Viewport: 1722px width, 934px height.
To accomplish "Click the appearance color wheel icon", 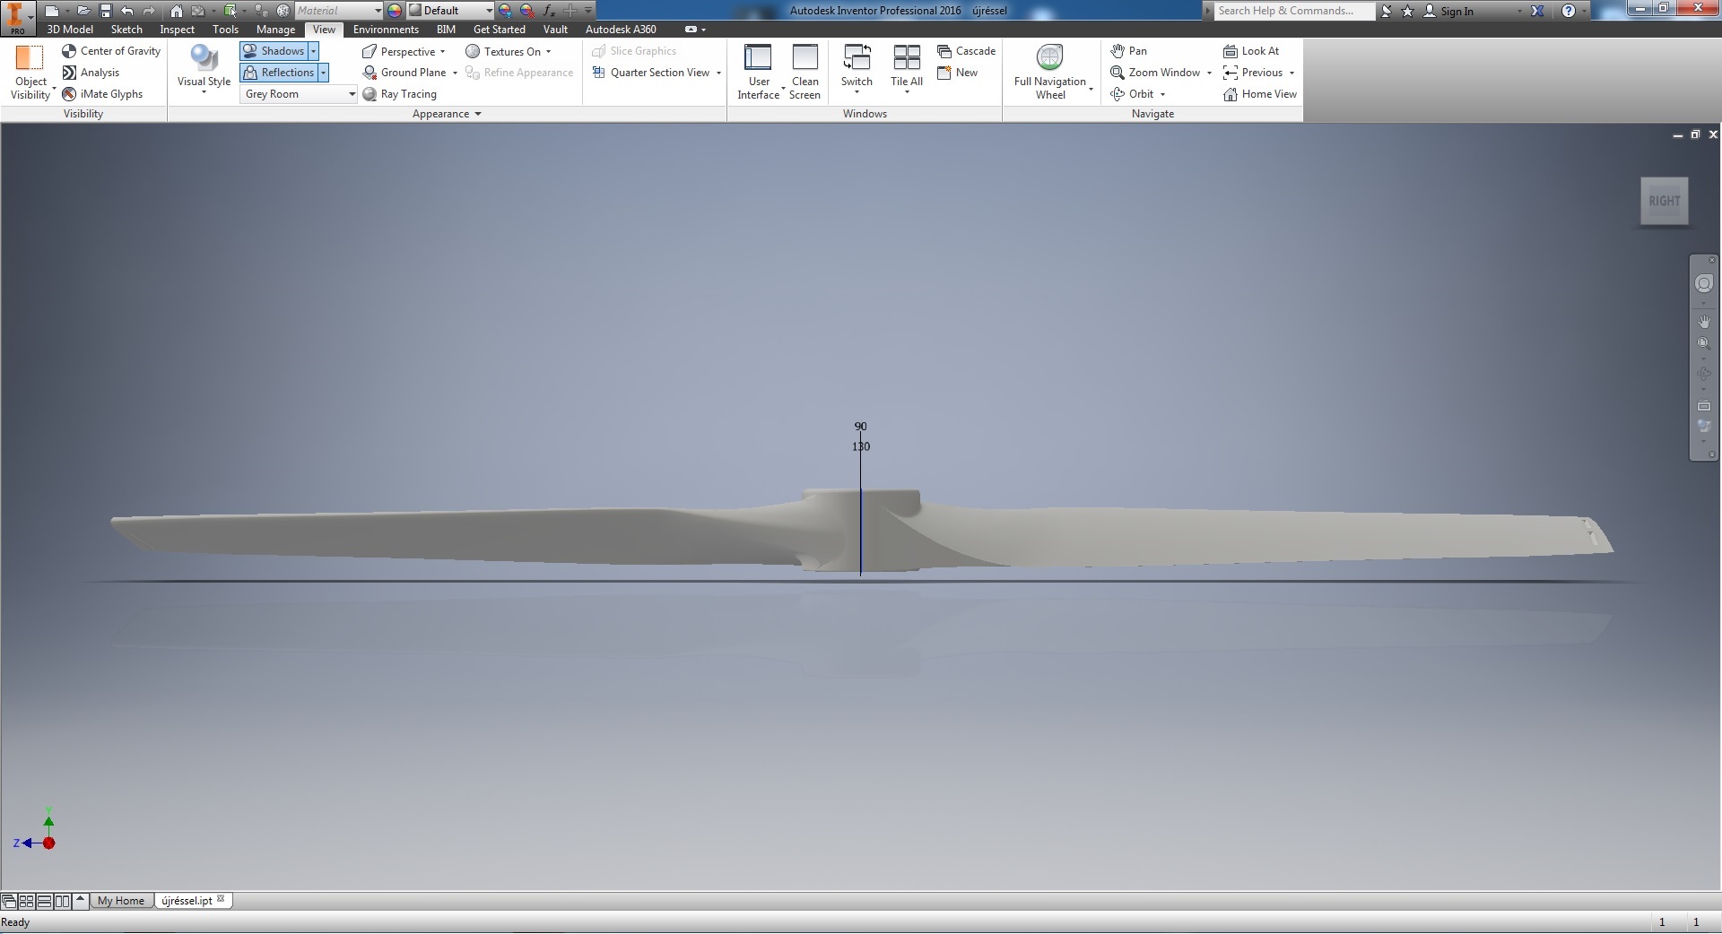I will pos(395,11).
